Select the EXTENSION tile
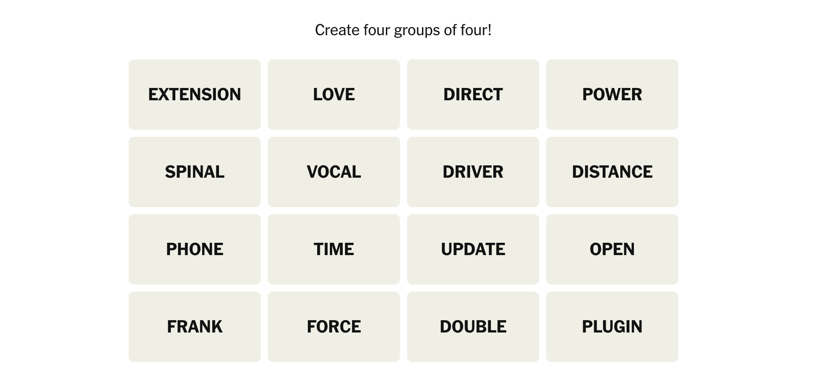 195,95
